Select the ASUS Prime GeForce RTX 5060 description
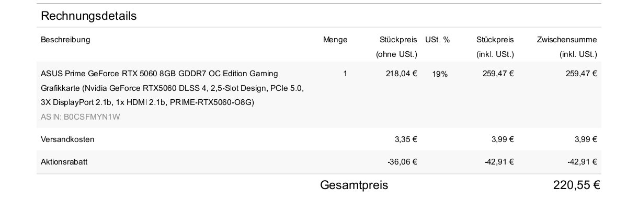638x211 pixels. 172,88
